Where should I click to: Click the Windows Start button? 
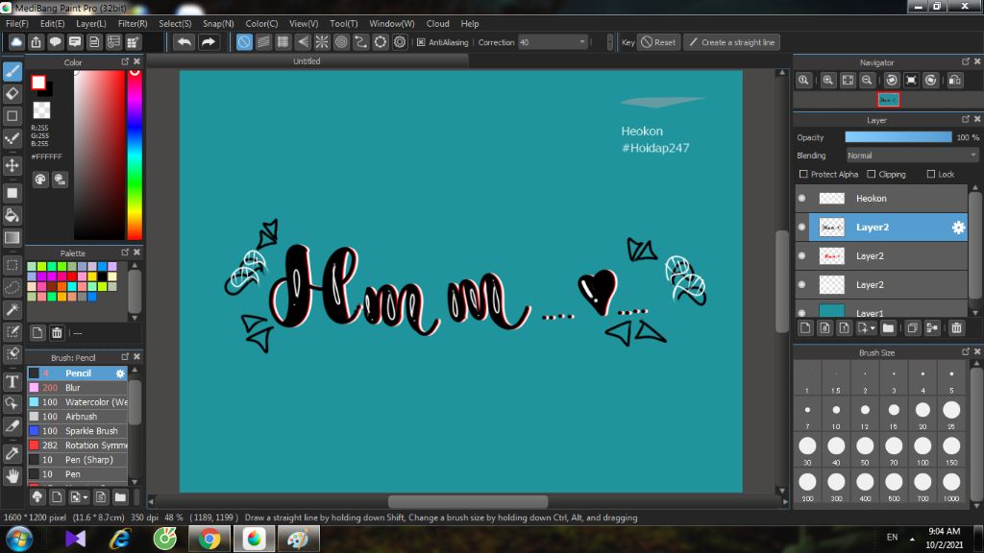click(19, 539)
